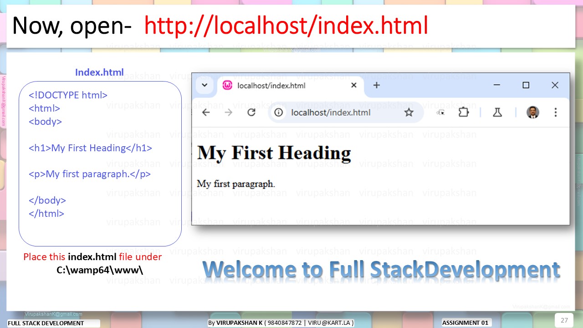Screen dimensions: 583x328
Task: Click the 'Index.html' code box label
Action: pos(99,72)
